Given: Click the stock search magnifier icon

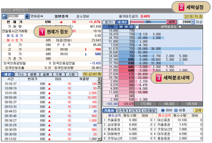Looking at the screenshot, I should 4,16.
